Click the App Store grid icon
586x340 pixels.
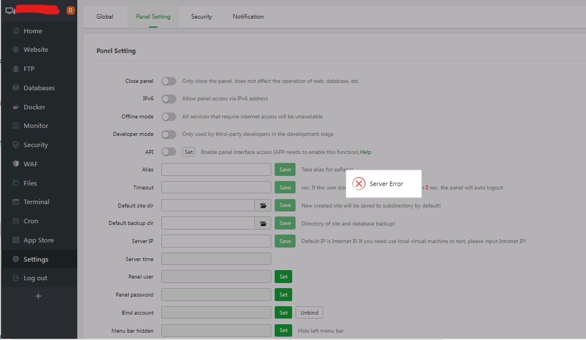[16, 240]
